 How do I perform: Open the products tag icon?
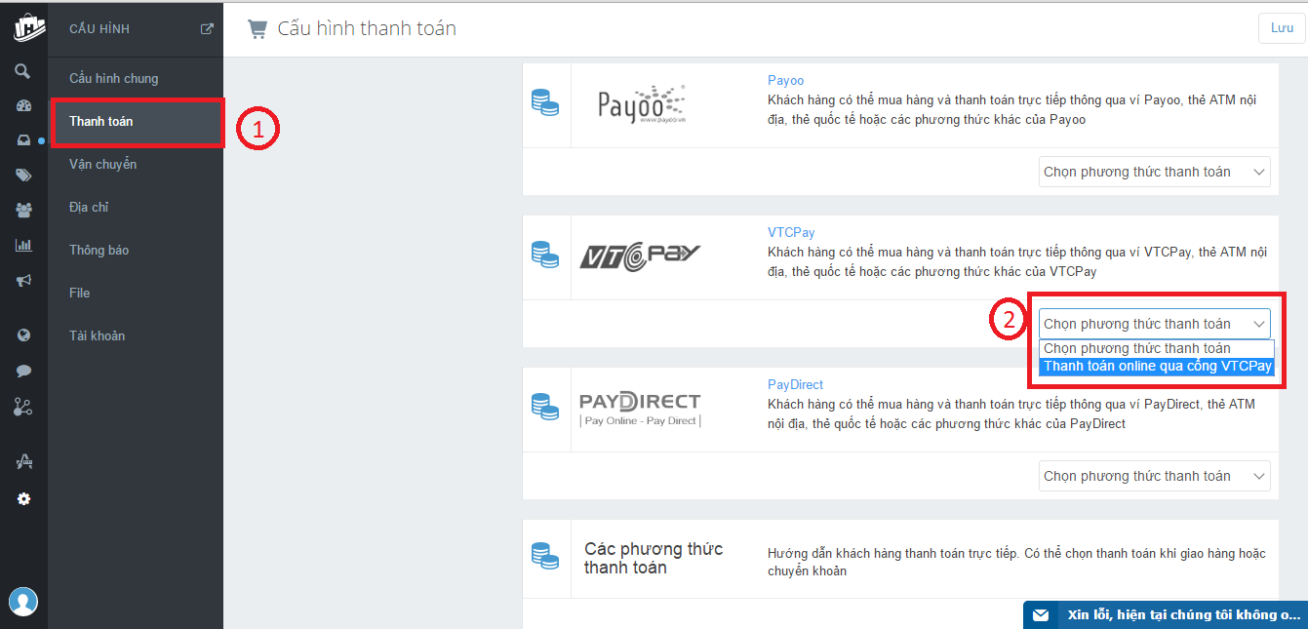23,176
